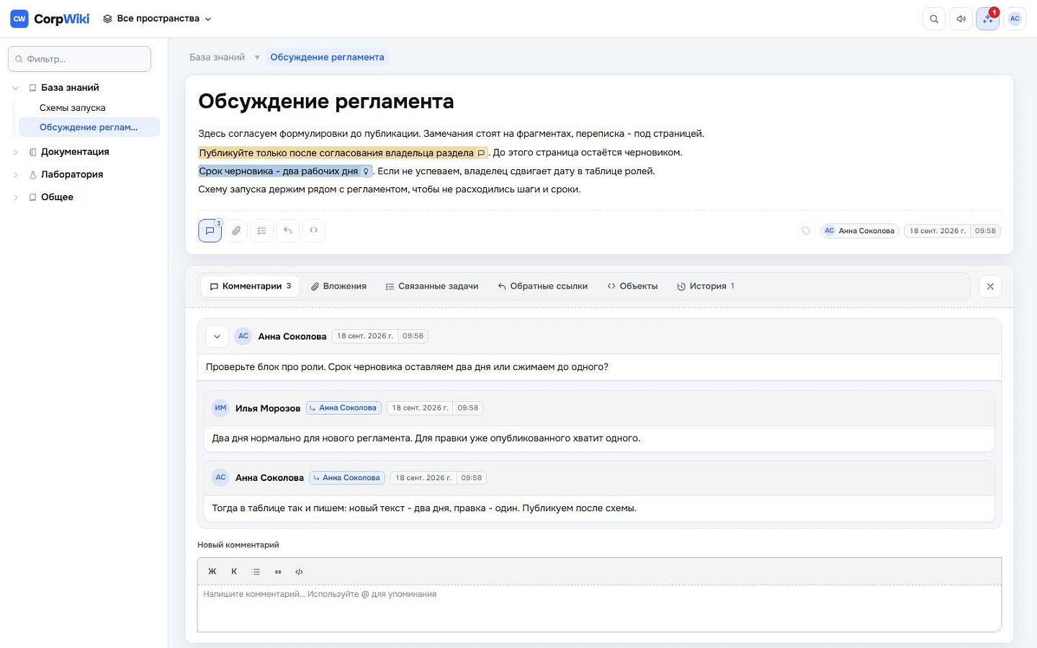Viewport: 1037px width, 648px height.
Task: Toggle the comments icon button under the page
Action: pyautogui.click(x=210, y=230)
